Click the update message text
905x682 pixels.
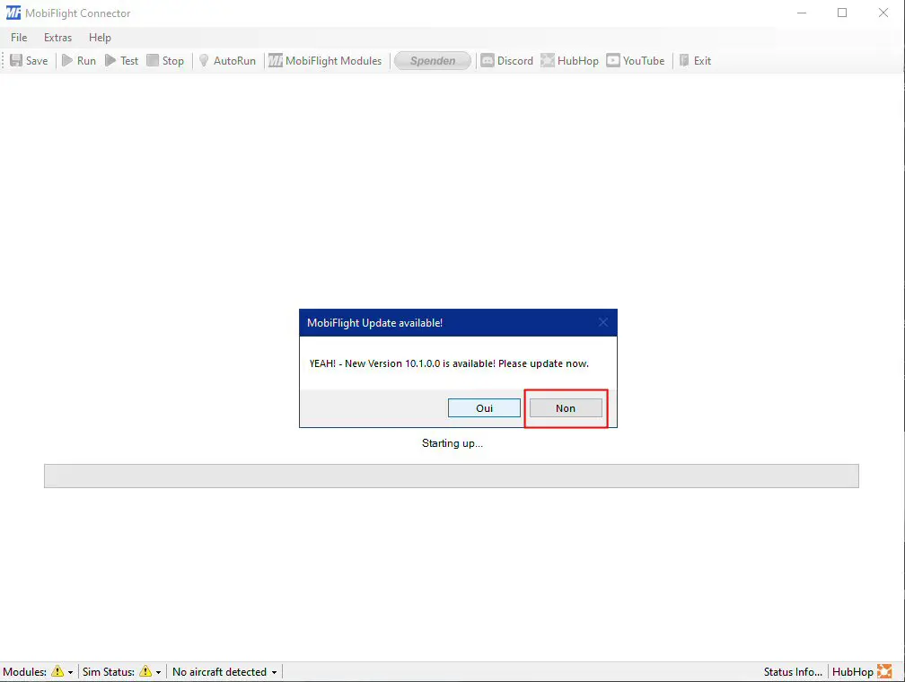point(449,363)
